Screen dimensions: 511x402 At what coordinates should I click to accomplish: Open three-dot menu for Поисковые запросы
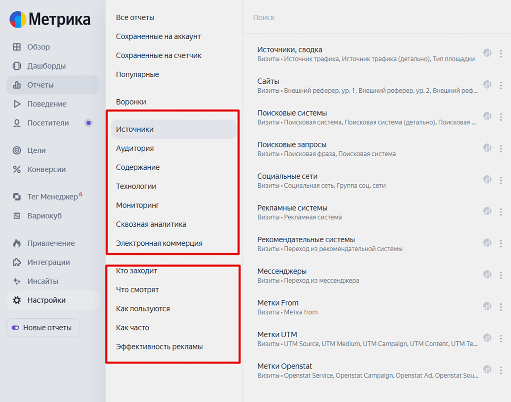(501, 149)
